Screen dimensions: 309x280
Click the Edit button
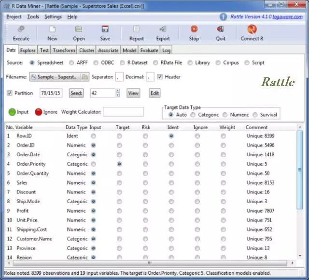pos(154,93)
